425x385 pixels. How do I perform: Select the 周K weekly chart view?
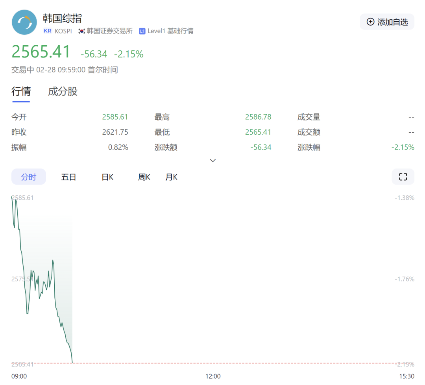[144, 177]
